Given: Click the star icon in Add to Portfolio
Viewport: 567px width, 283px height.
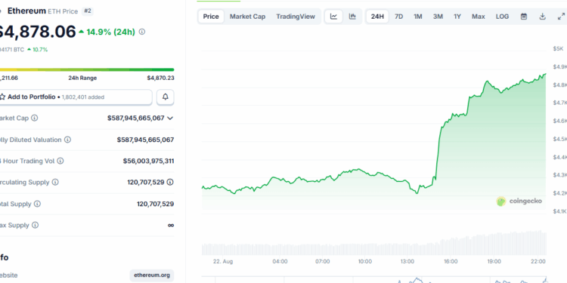Looking at the screenshot, I should pos(2,97).
